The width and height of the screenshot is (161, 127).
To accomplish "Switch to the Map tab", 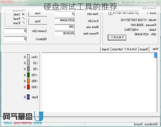I will click(155, 49).
